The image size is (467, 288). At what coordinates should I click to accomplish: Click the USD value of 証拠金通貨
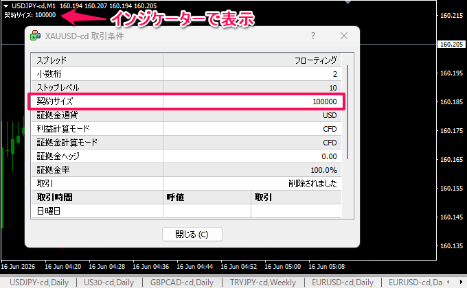(x=330, y=115)
